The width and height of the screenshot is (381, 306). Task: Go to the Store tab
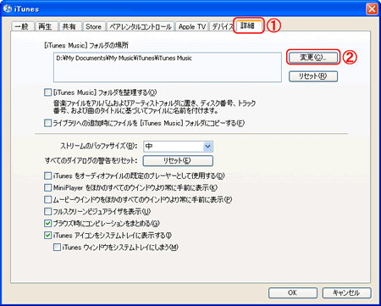tap(94, 26)
